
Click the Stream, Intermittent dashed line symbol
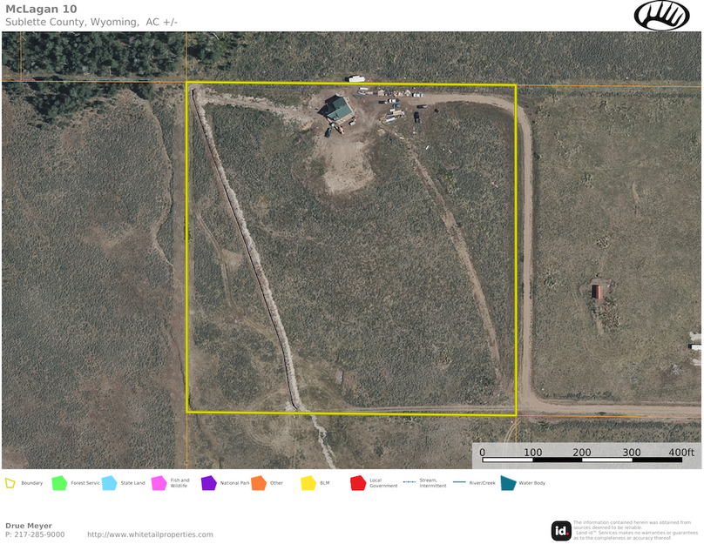pyautogui.click(x=408, y=482)
